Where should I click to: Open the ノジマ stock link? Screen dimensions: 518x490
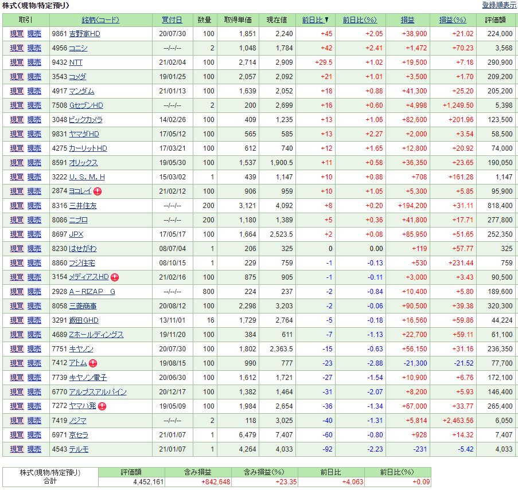77,421
